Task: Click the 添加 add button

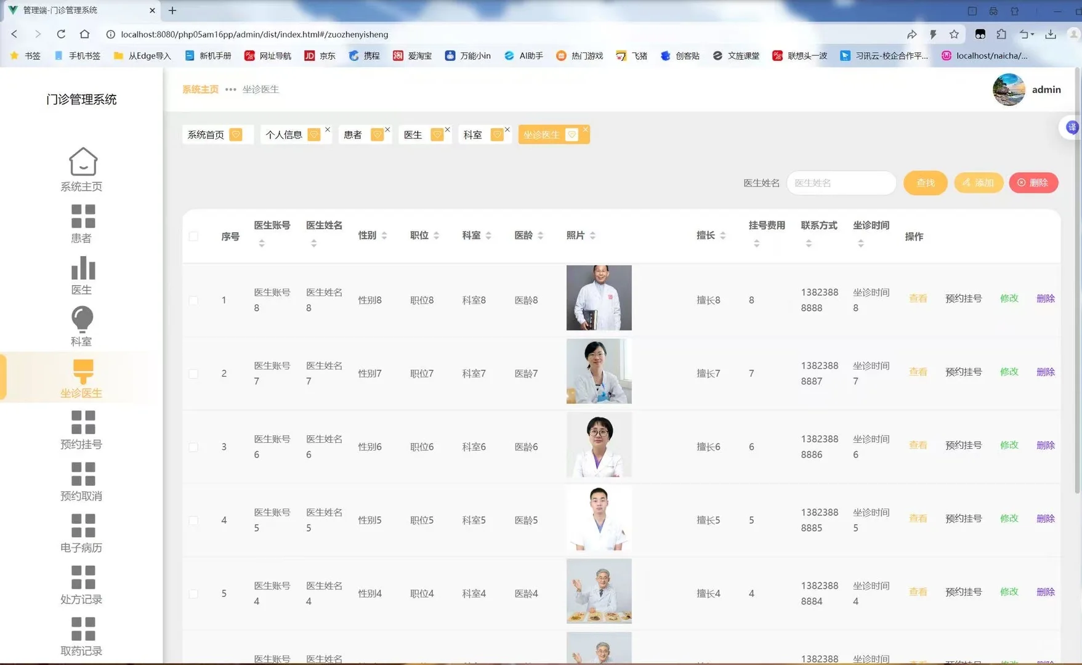Action: pyautogui.click(x=978, y=182)
